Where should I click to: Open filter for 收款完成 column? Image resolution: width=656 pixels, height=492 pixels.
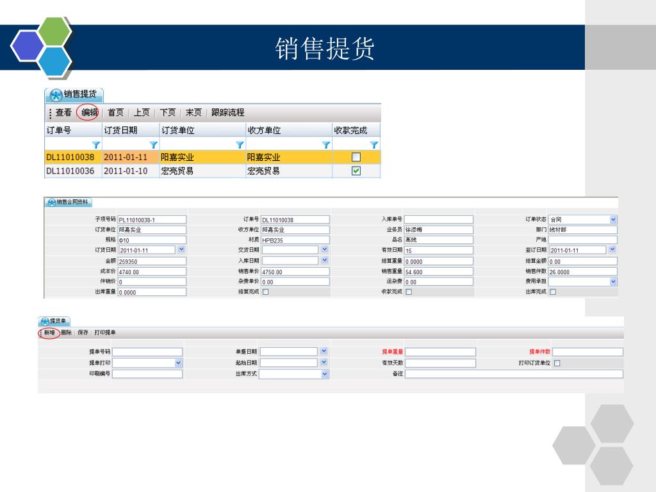(x=374, y=145)
